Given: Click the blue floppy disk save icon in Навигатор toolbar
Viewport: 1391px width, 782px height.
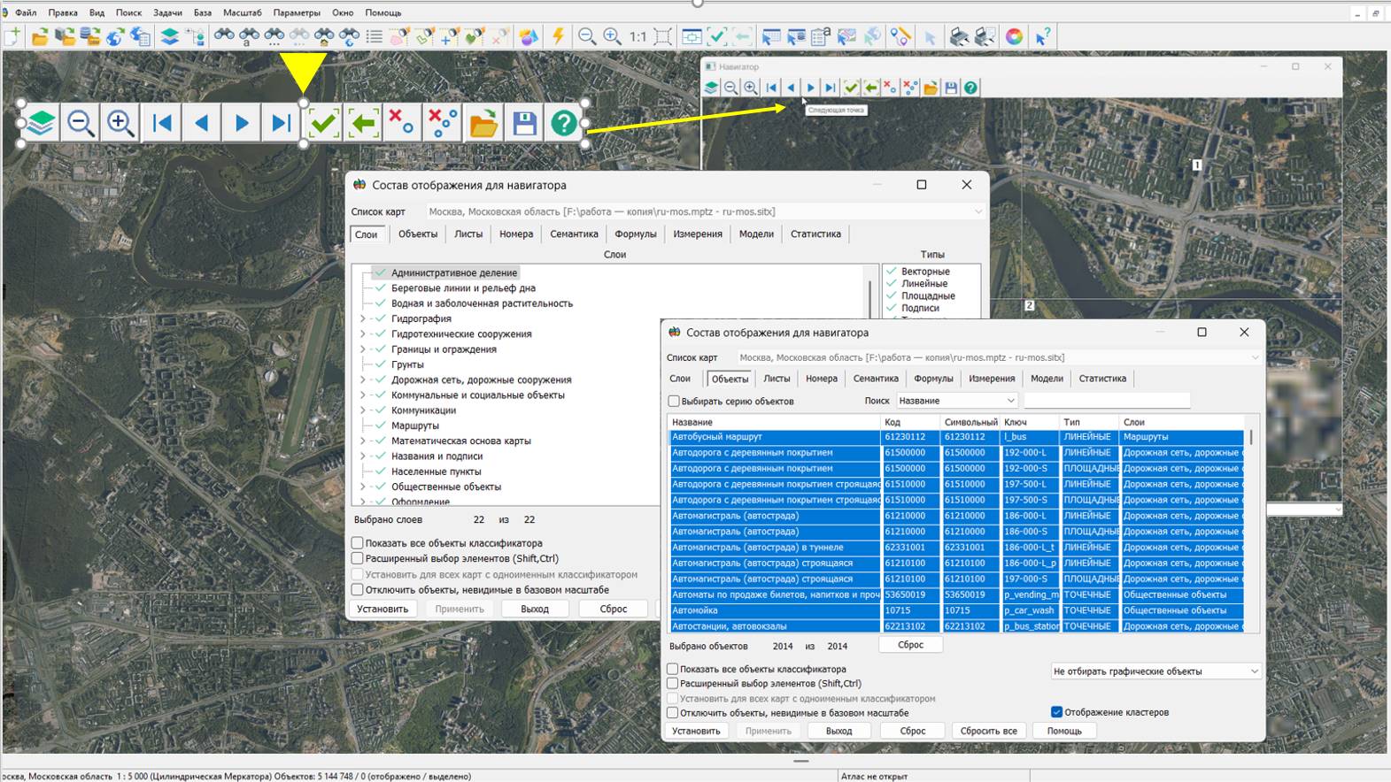Looking at the screenshot, I should click(951, 88).
